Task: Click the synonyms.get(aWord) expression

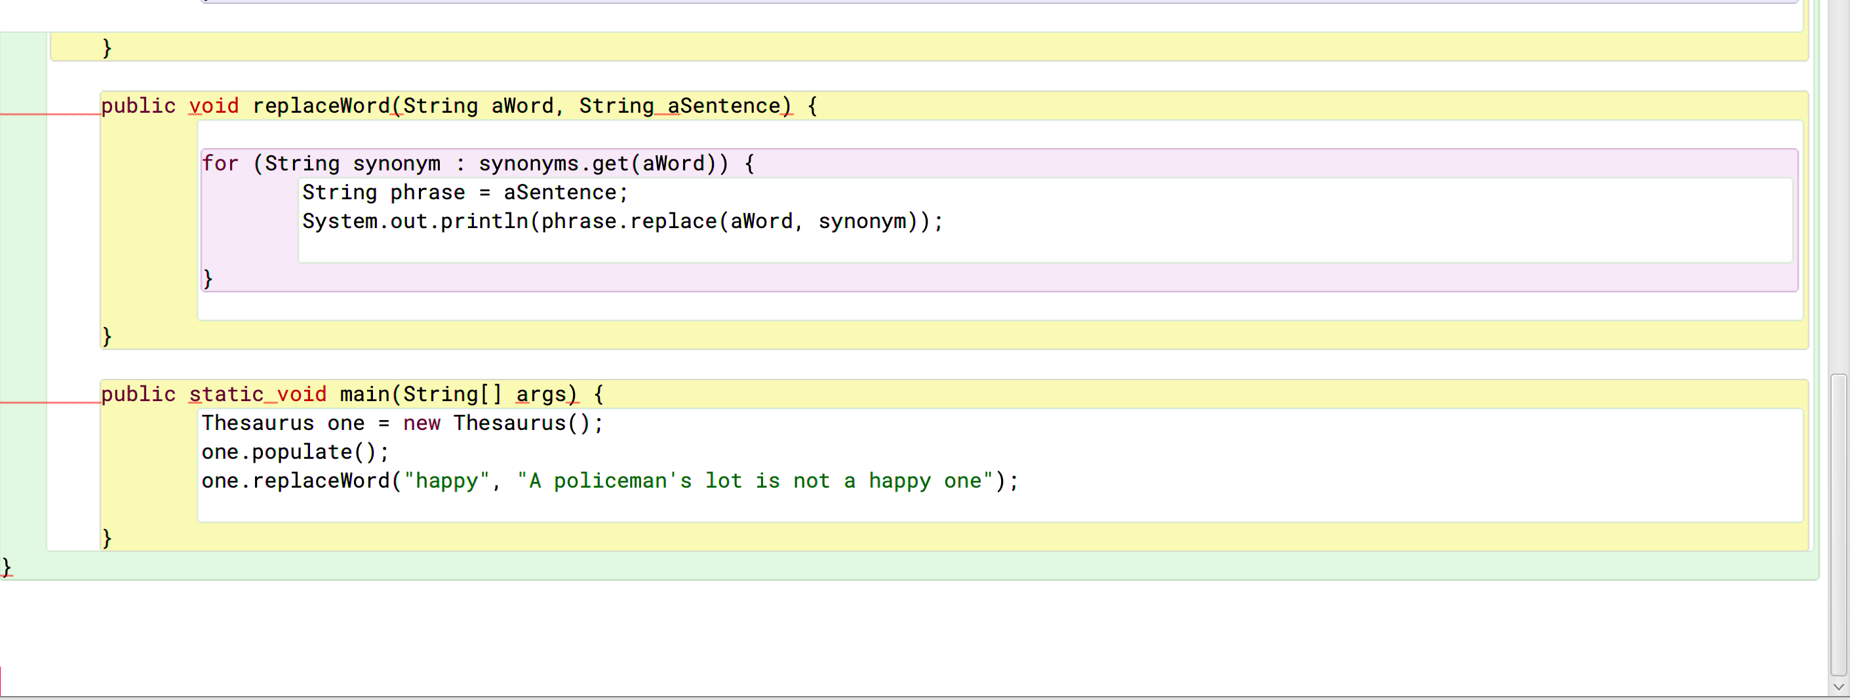Action: click(600, 163)
